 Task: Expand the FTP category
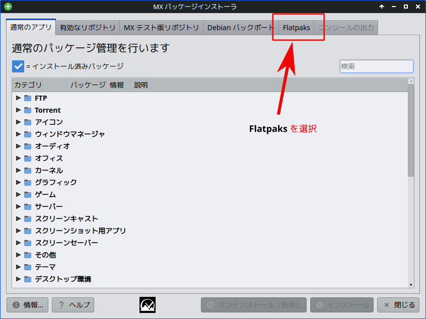(18, 98)
